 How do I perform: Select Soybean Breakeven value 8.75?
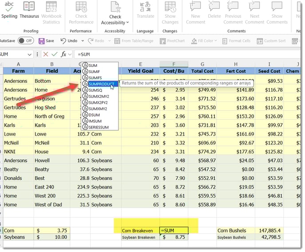pyautogui.click(x=174, y=237)
